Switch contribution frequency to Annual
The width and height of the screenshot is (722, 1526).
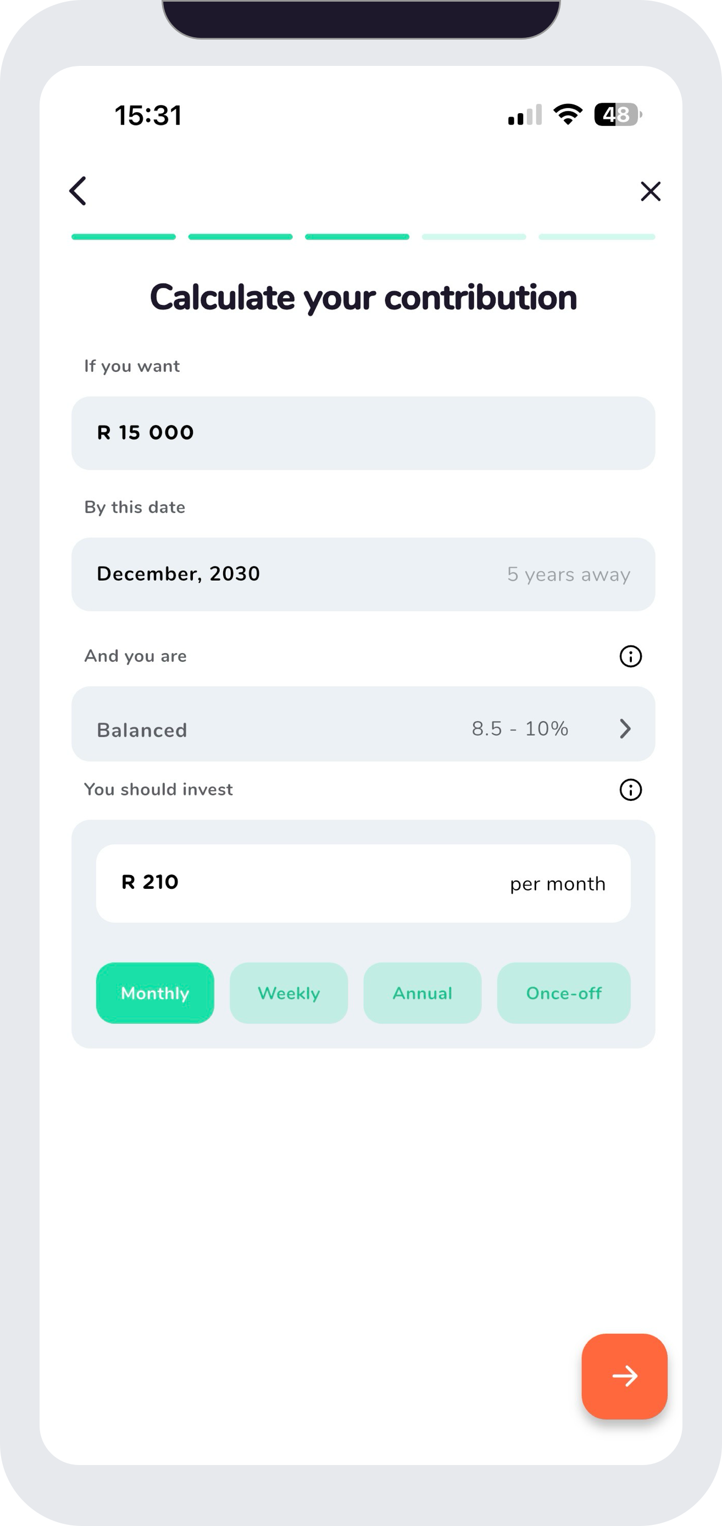point(422,993)
